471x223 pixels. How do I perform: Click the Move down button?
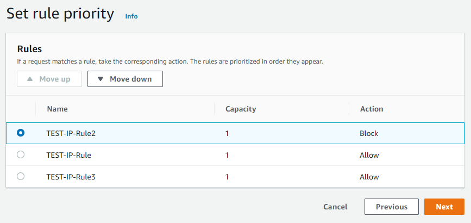125,79
